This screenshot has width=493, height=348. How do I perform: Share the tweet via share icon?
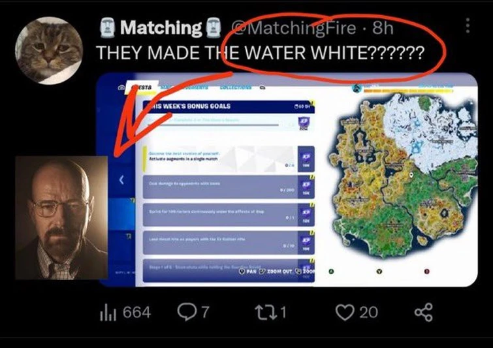click(424, 313)
